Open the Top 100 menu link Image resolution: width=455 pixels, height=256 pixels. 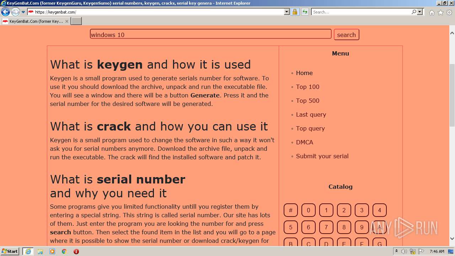pyautogui.click(x=307, y=87)
